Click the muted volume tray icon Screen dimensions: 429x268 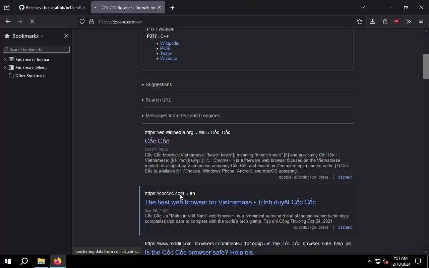pyautogui.click(x=385, y=261)
